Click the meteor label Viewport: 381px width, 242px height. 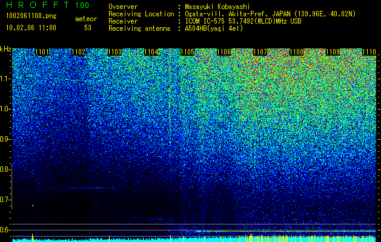pyautogui.click(x=86, y=19)
